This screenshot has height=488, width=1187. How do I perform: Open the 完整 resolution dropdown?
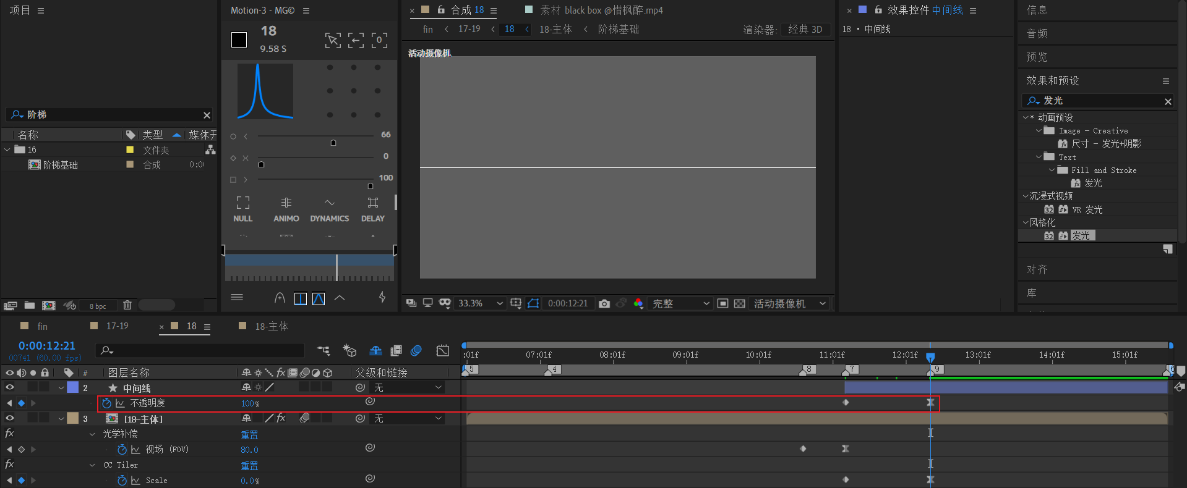pyautogui.click(x=680, y=303)
